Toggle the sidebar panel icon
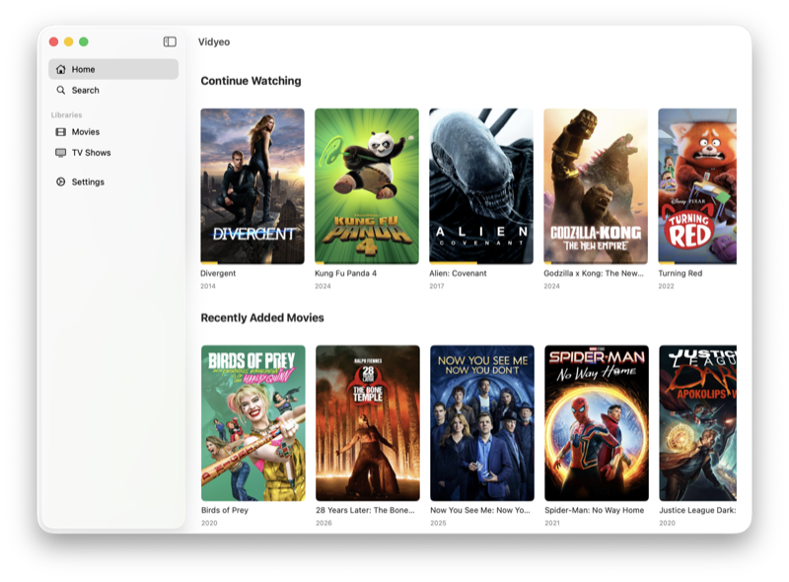789x582 pixels. [170, 41]
